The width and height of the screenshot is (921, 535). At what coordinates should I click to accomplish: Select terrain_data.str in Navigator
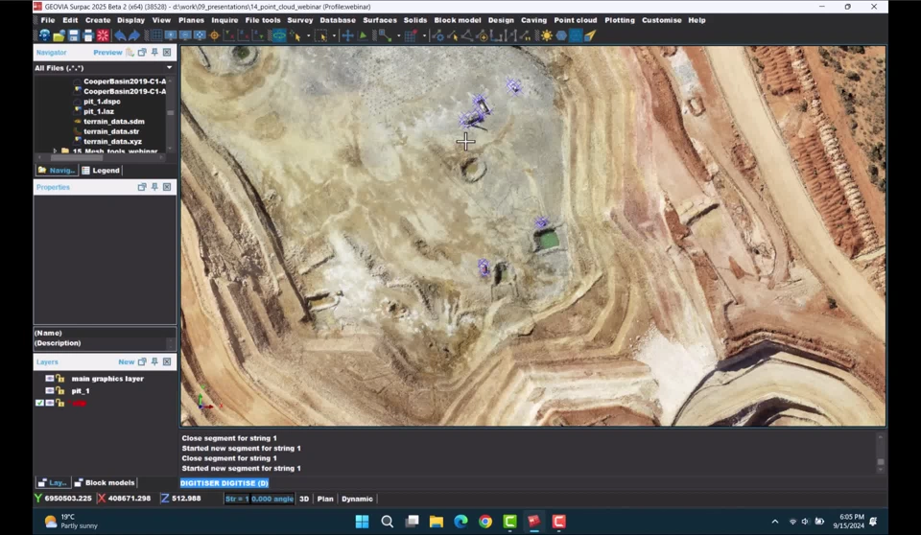(x=112, y=131)
